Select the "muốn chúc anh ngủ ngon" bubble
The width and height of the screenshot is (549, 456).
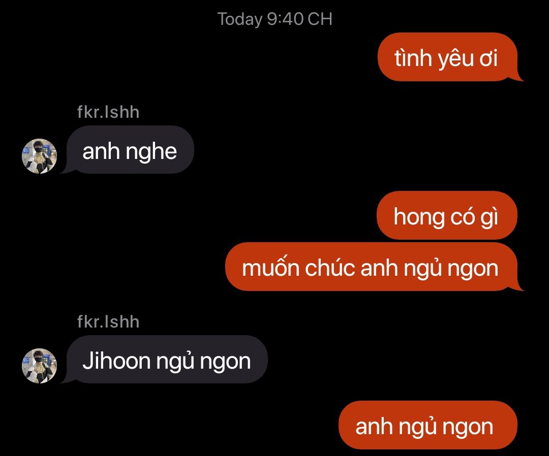371,267
